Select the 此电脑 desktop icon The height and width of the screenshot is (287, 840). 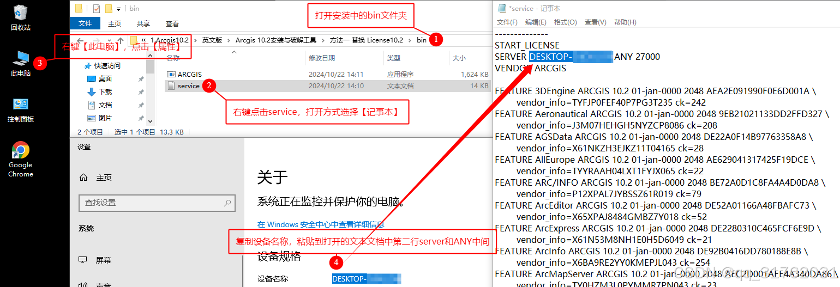coord(21,63)
